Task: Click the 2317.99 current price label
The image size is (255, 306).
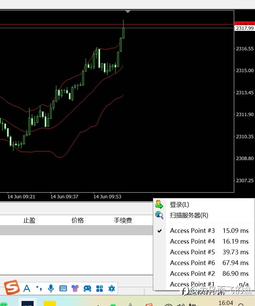Action: (x=245, y=28)
